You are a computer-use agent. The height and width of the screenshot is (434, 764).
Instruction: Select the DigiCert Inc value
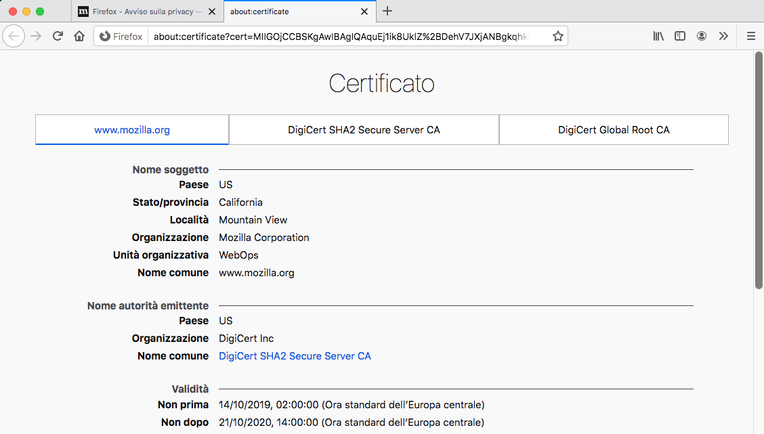(246, 339)
